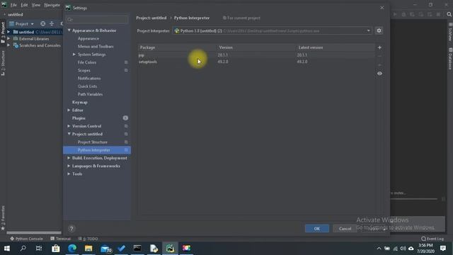Open TODO tool tab
This screenshot has height=255, width=453.
click(x=88, y=239)
